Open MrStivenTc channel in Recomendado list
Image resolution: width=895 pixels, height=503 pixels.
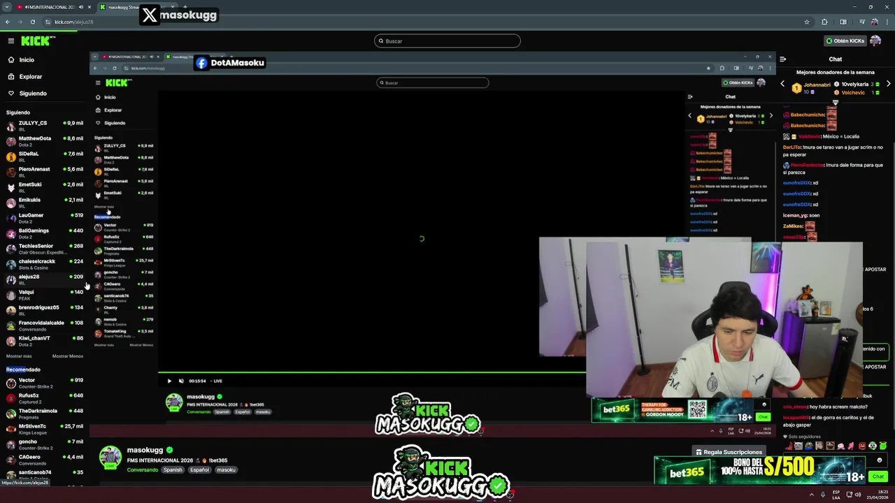pos(45,429)
